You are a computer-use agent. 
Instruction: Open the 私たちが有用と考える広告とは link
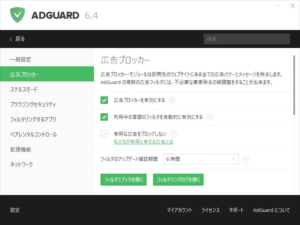click(x=143, y=142)
